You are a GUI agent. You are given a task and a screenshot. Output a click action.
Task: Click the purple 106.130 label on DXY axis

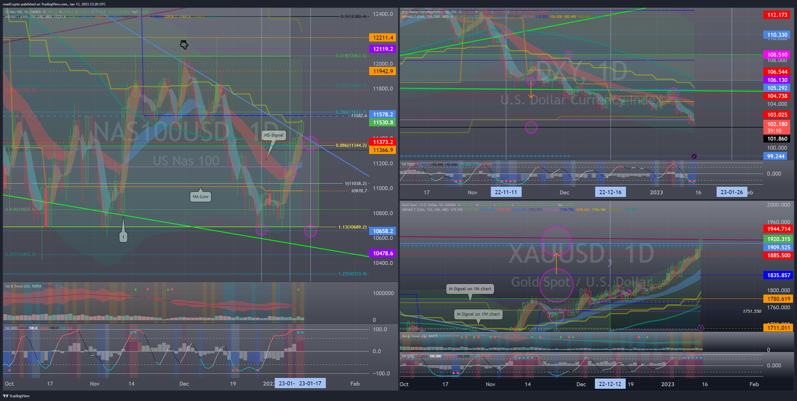[777, 80]
